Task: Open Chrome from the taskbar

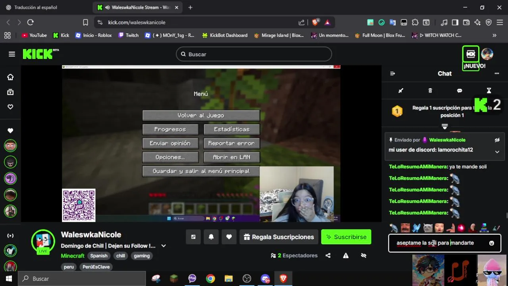Action: [x=210, y=279]
